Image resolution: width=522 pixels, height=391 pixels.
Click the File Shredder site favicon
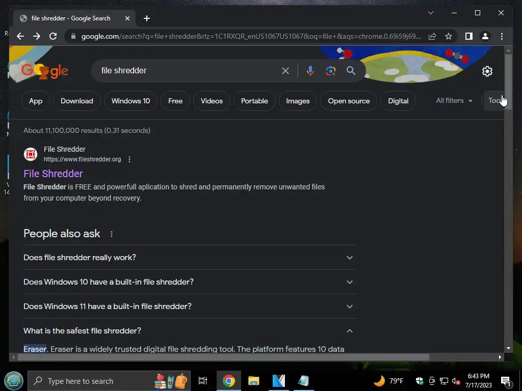[30, 154]
